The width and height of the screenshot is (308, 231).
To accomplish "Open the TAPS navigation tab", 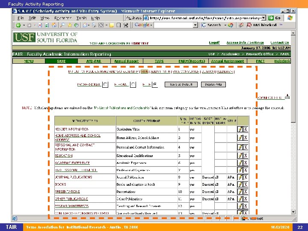I will coord(159,61).
